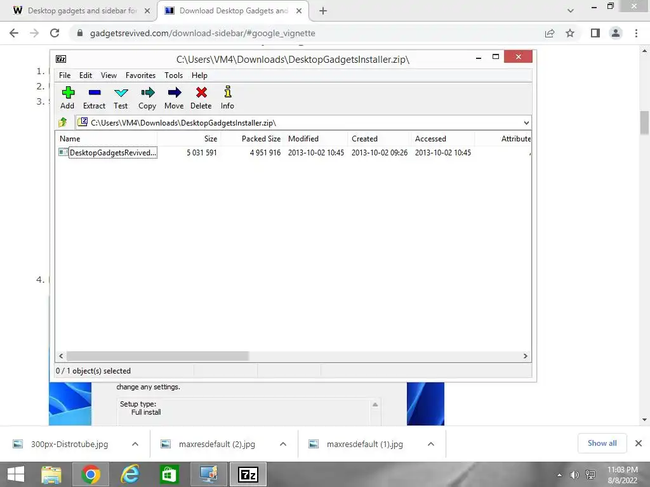650x487 pixels.
Task: Sort by the Modified column header
Action: (x=316, y=139)
